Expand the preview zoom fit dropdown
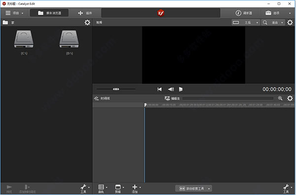Screen dimensions: 296x195 click(282, 23)
